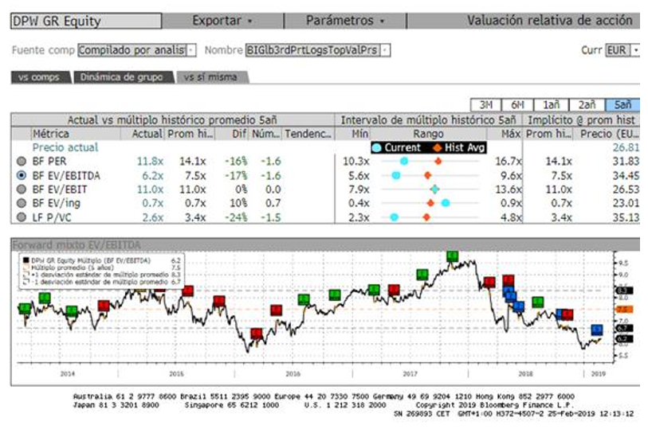Viewport: 648px width, 437px height.
Task: Click the 26.81 current price value
Action: [x=626, y=148]
